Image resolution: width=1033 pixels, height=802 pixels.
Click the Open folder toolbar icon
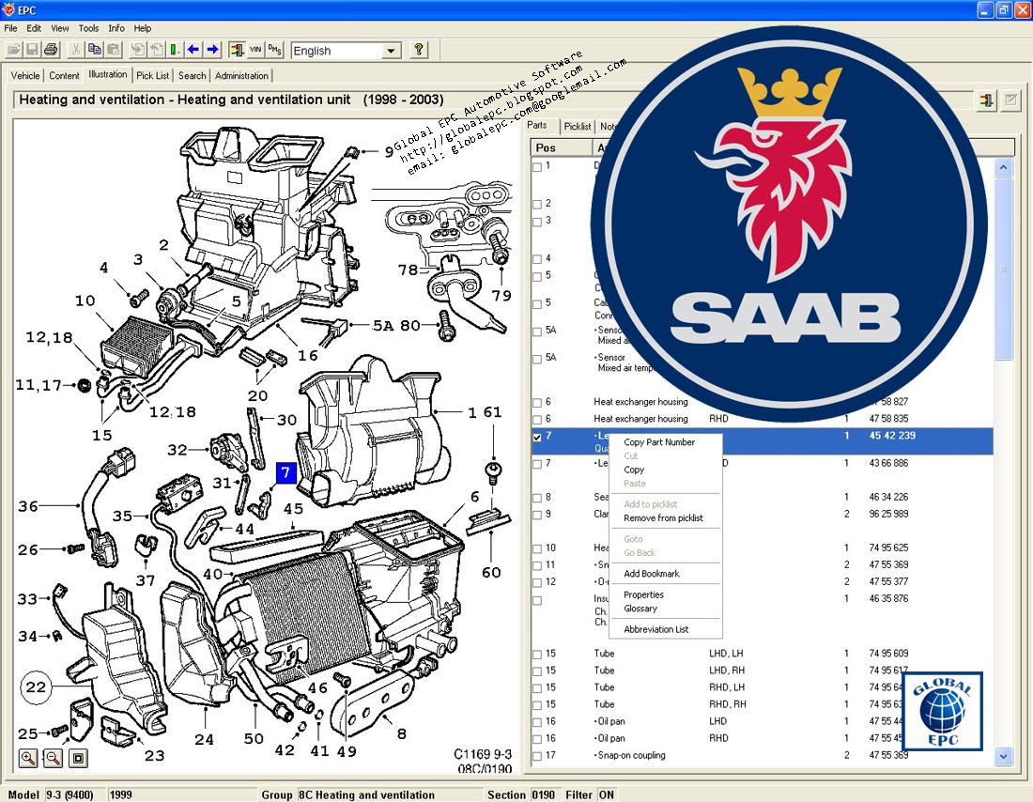tap(13, 50)
